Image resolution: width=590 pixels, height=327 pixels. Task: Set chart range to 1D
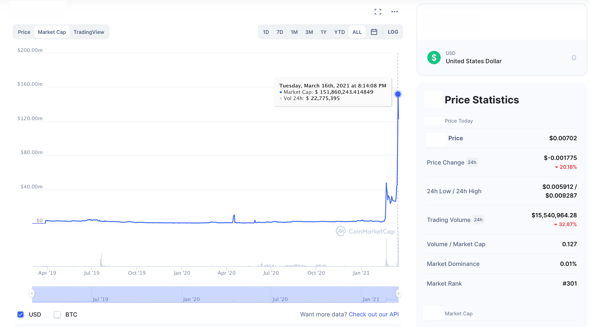(266, 32)
